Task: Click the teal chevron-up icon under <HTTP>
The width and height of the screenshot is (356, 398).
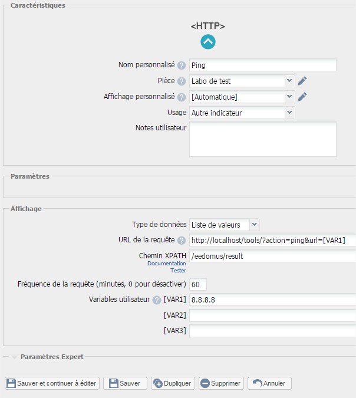Action: coord(208,42)
